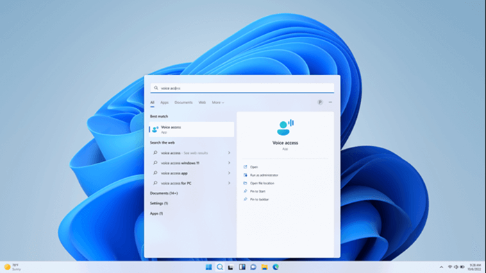Expand the Settings (1) results group

[x=159, y=204]
